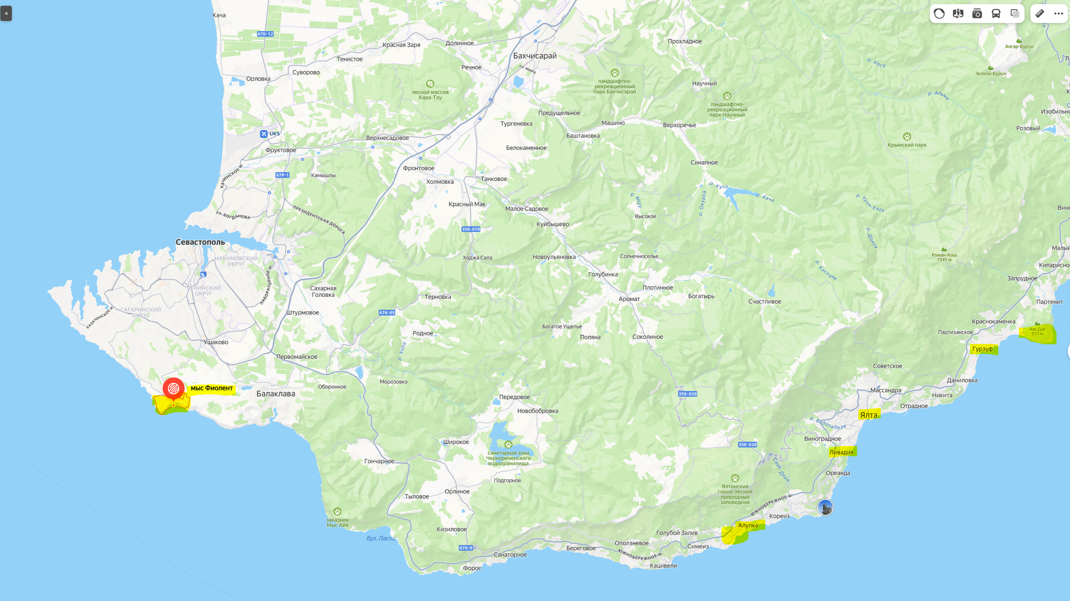The height and width of the screenshot is (601, 1070).
Task: Click the Севастополь city label
Action: tap(200, 242)
